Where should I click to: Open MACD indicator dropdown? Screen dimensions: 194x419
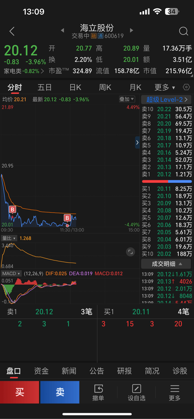[11, 274]
